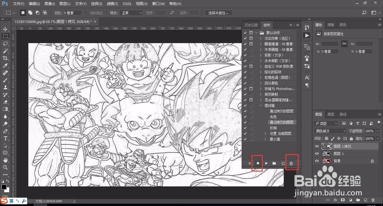This screenshot has width=383, height=206.
Task: Select the Magic Wand tool
Action: [x=5, y=51]
